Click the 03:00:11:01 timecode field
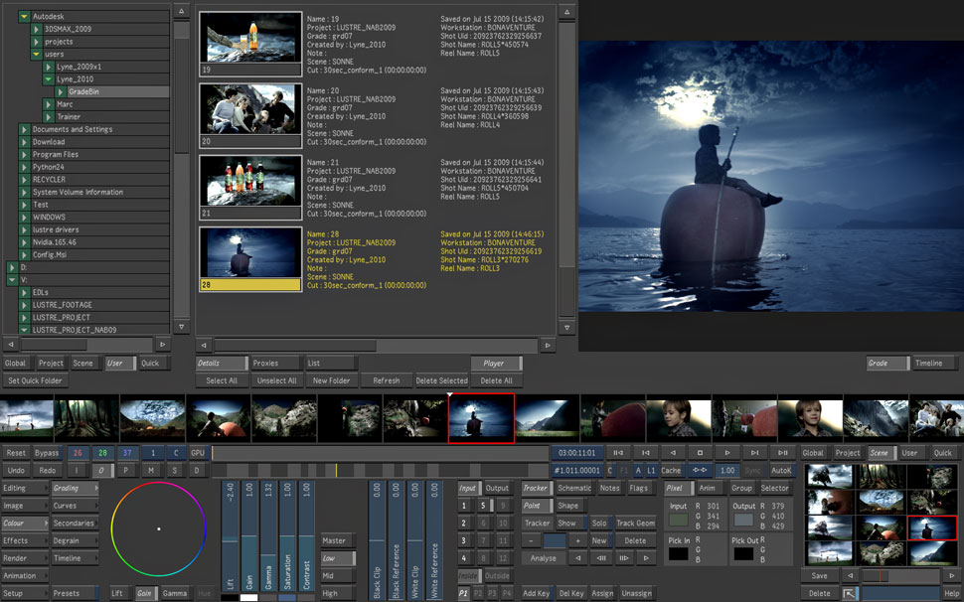The image size is (964, 602). pyautogui.click(x=576, y=453)
